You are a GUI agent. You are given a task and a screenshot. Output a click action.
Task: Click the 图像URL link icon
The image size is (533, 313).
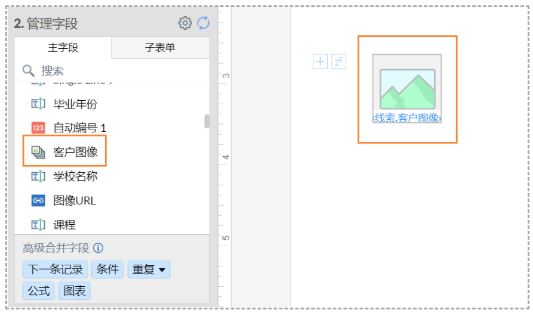coord(38,200)
